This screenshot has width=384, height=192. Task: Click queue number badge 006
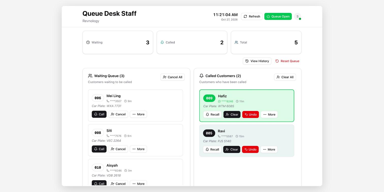pos(98,98)
